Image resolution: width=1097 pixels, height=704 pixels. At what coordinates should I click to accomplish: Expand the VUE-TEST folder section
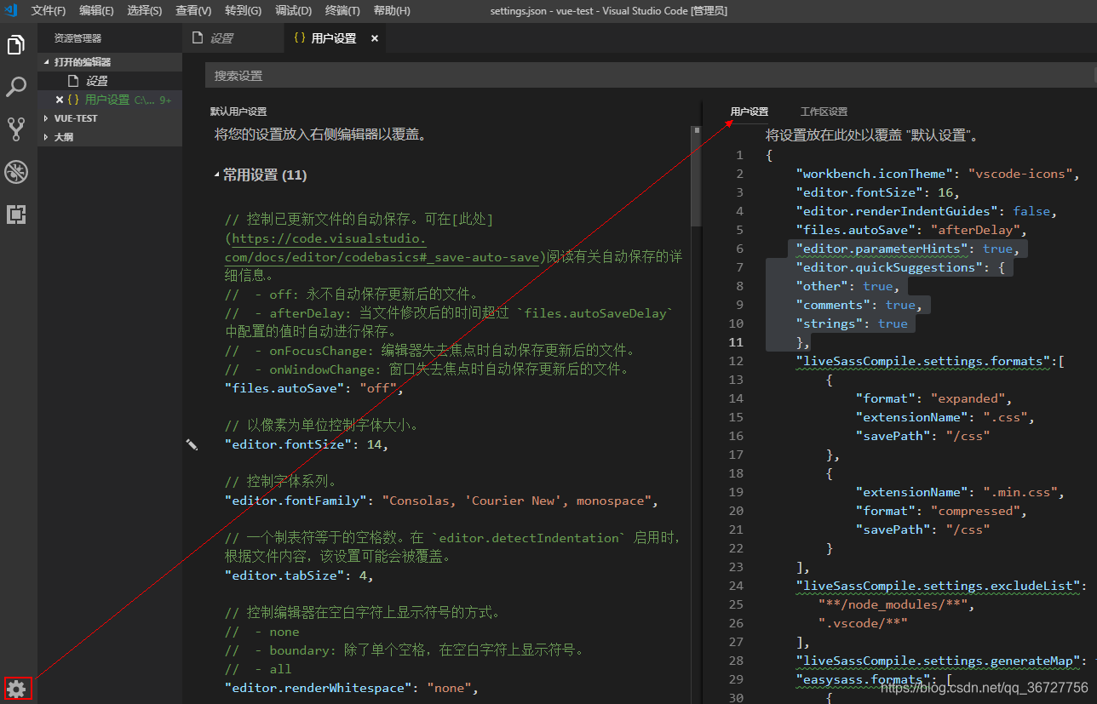click(x=110, y=118)
